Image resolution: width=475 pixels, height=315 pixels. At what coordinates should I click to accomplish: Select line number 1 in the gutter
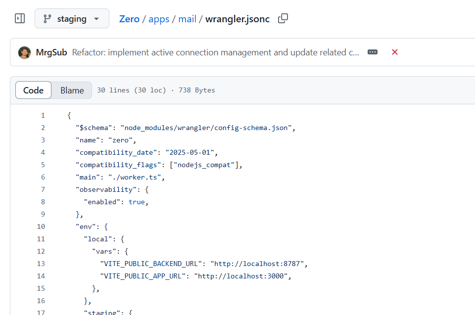click(x=43, y=115)
